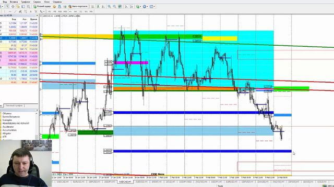Switch to MN timeframe
The width and height of the screenshot is (334, 187).
91,11
